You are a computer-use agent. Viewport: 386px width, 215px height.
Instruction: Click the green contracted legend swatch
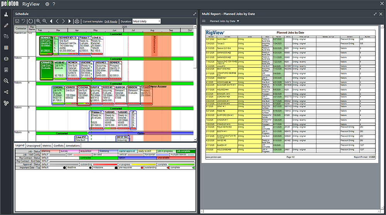click(98, 158)
